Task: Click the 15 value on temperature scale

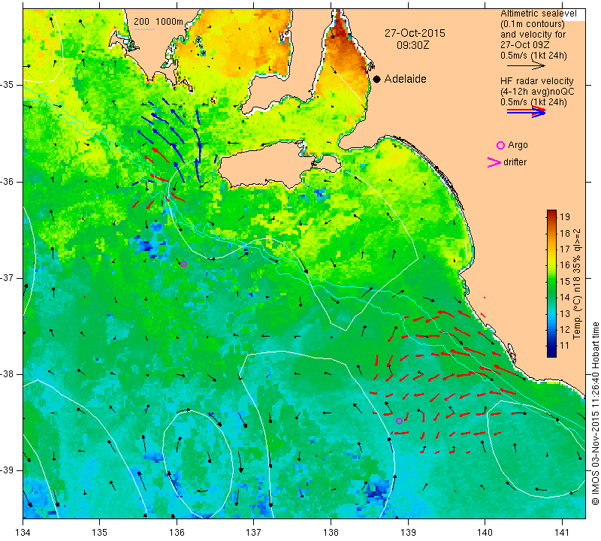Action: [565, 282]
